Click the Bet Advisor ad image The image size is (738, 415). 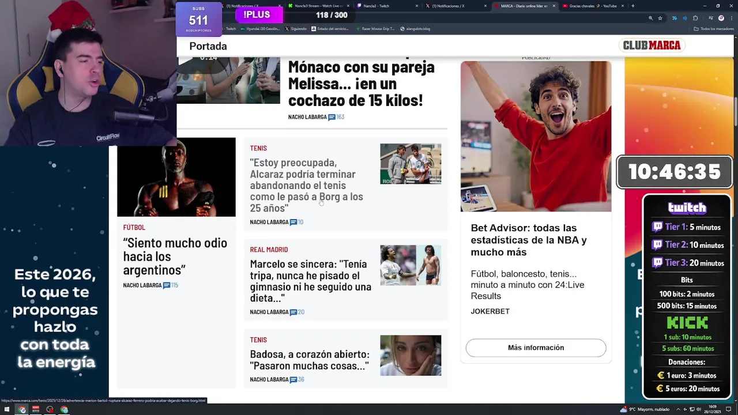pyautogui.click(x=536, y=136)
